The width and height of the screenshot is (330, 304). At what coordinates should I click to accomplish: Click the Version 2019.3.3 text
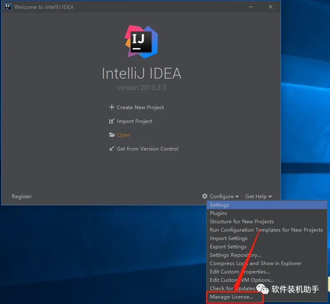coord(141,87)
